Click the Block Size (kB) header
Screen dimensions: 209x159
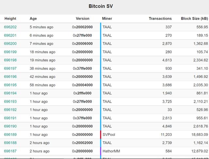pyautogui.click(x=194, y=19)
